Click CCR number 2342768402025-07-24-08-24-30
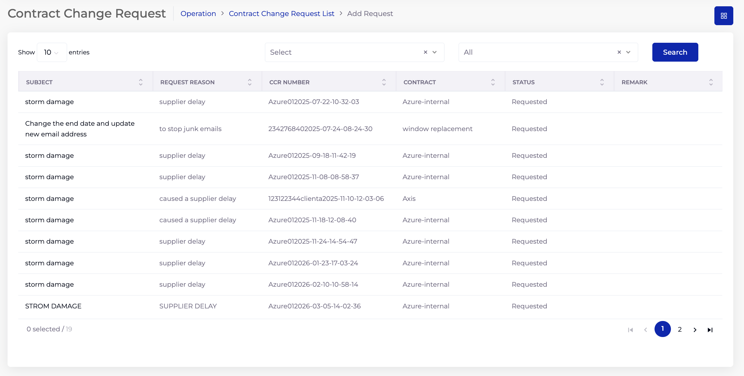 (x=320, y=129)
